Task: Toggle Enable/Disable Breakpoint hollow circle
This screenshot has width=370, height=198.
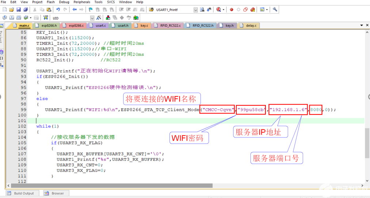Action: [x=238, y=9]
